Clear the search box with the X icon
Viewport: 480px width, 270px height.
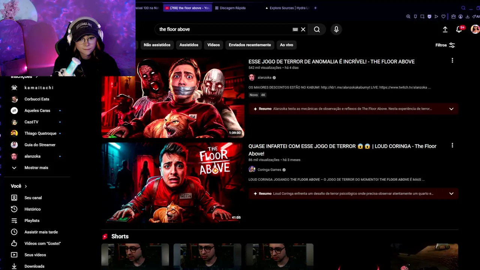pos(303,29)
